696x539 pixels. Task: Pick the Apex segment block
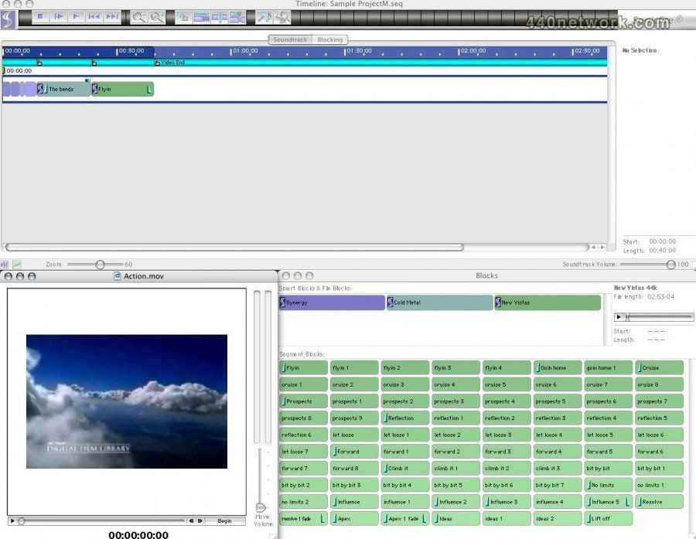[354, 519]
